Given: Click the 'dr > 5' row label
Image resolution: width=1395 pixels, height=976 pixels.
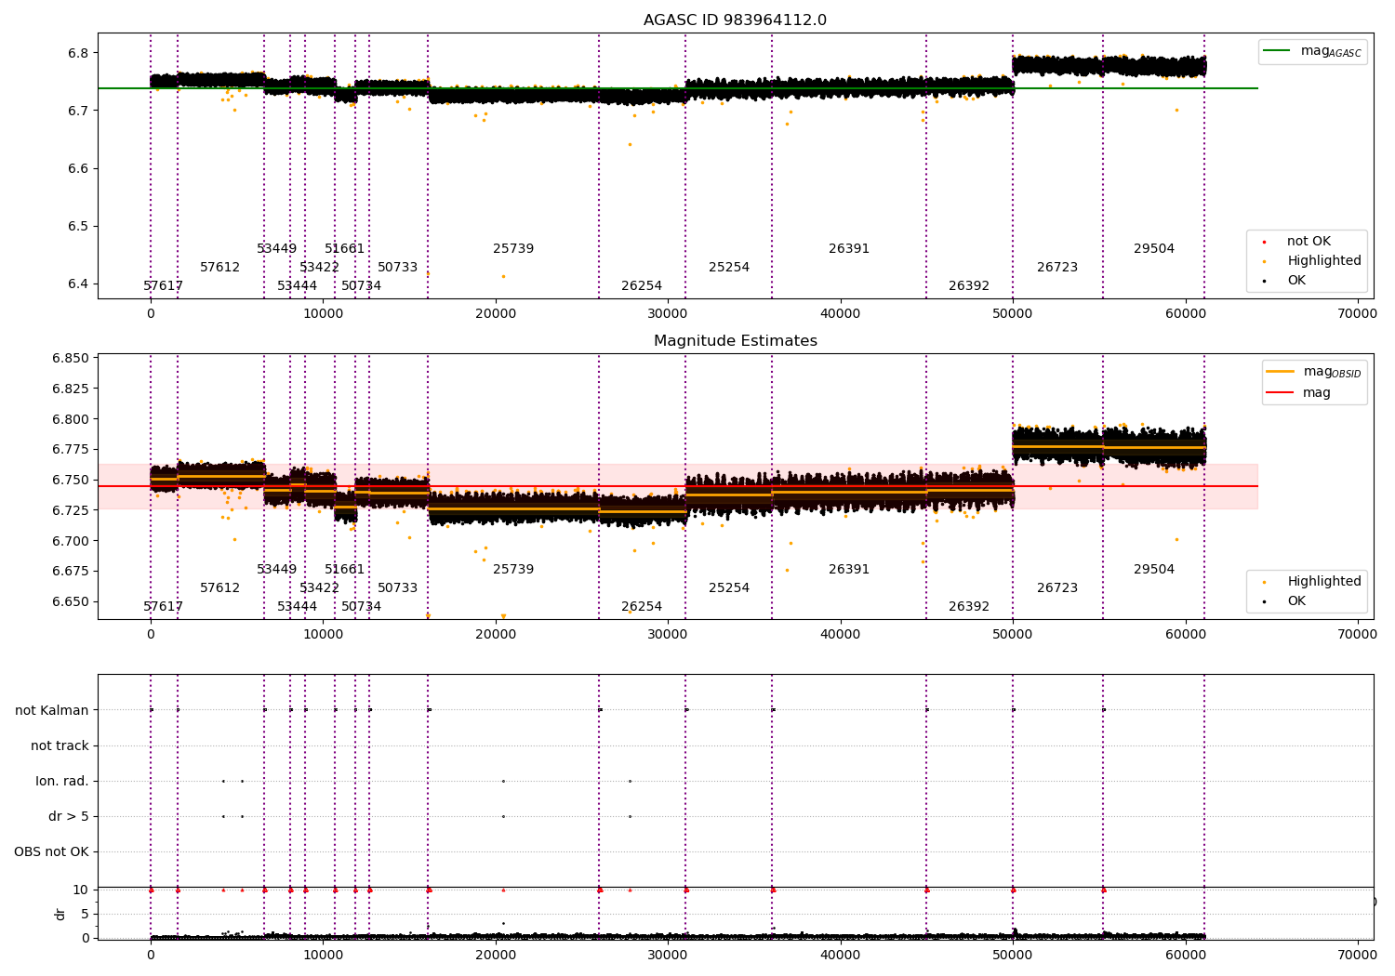Looking at the screenshot, I should coord(69,817).
